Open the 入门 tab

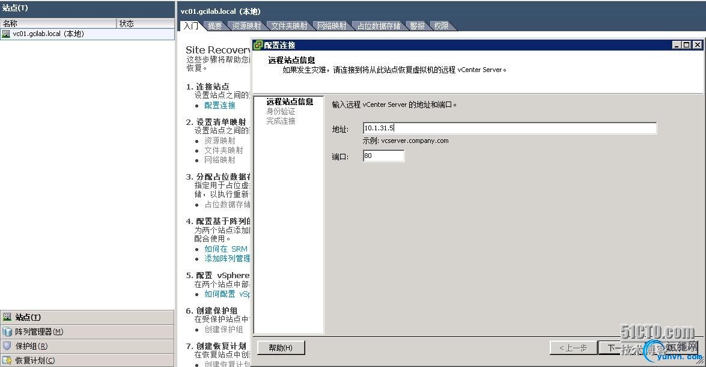click(191, 26)
